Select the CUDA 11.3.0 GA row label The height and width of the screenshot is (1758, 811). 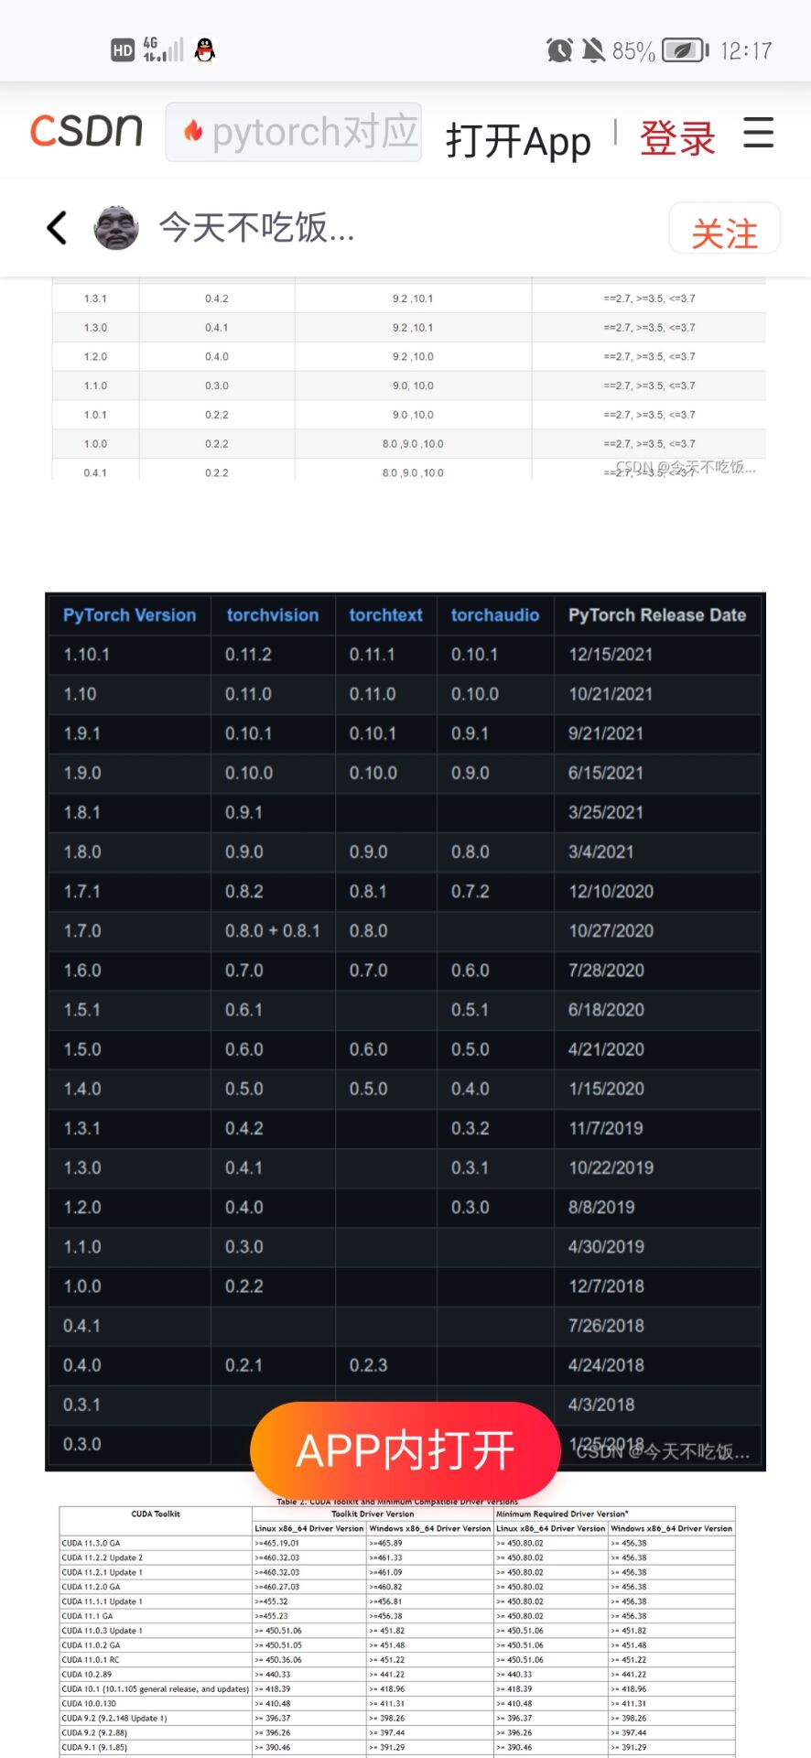[92, 1543]
